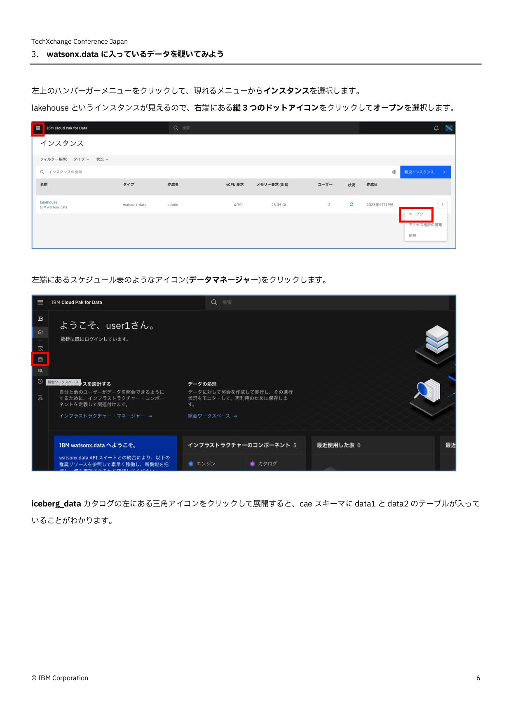Click green status icon in lakehouse row
This screenshot has width=511, height=724.
pyautogui.click(x=352, y=204)
